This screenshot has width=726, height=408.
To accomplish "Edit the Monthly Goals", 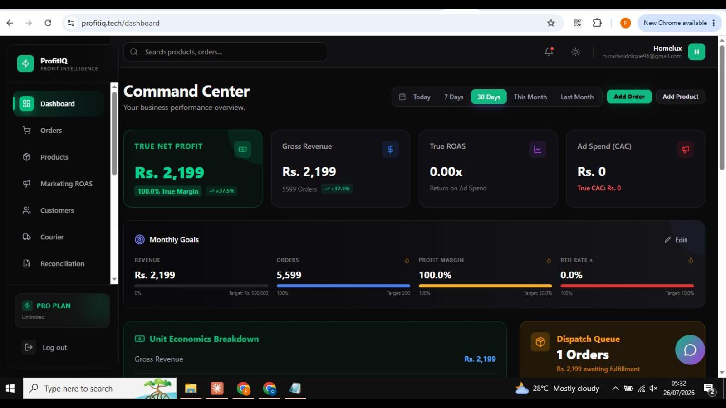I will coord(676,240).
